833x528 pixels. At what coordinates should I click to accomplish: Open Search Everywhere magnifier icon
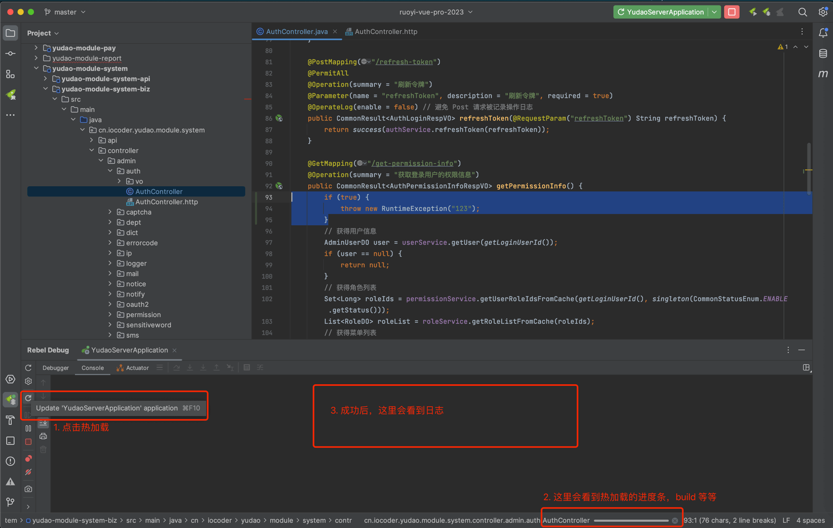802,12
